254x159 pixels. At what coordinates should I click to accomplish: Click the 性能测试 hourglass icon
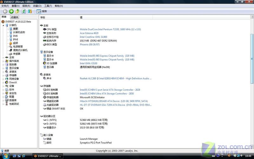[x=7, y=104]
